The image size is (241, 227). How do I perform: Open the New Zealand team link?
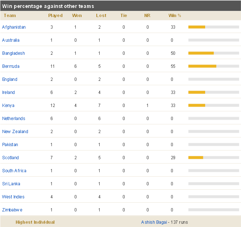tap(15, 132)
